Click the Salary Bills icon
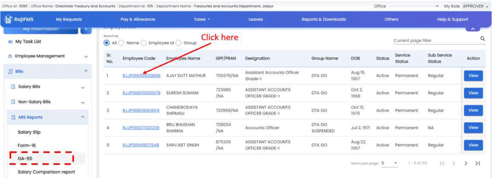The width and height of the screenshot is (492, 178). click(13, 87)
